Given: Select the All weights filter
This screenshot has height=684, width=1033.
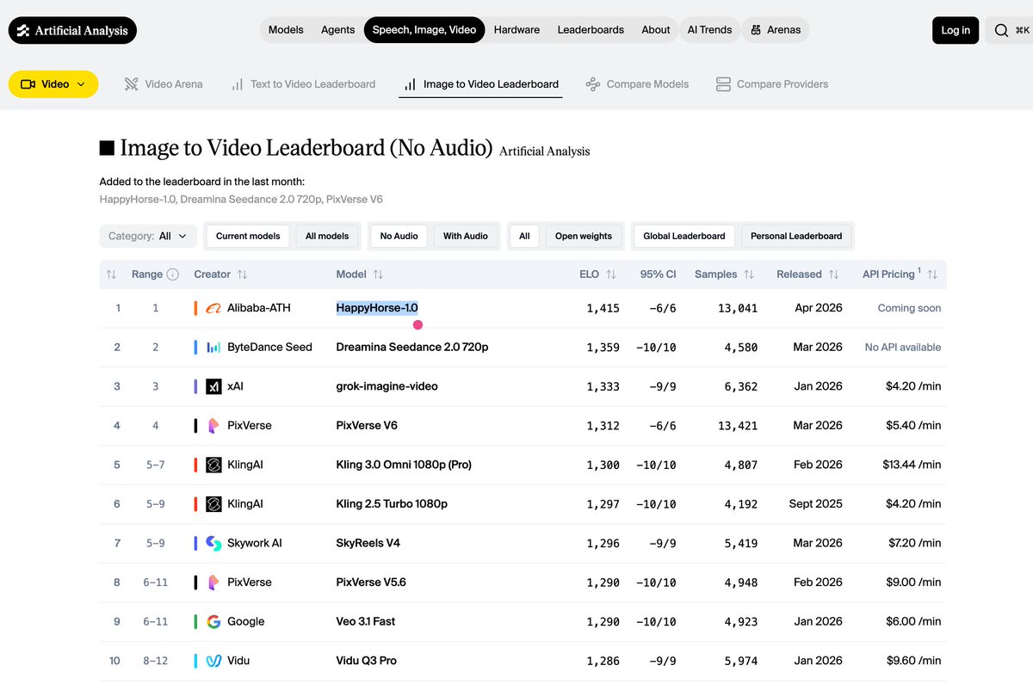Looking at the screenshot, I should 524,236.
